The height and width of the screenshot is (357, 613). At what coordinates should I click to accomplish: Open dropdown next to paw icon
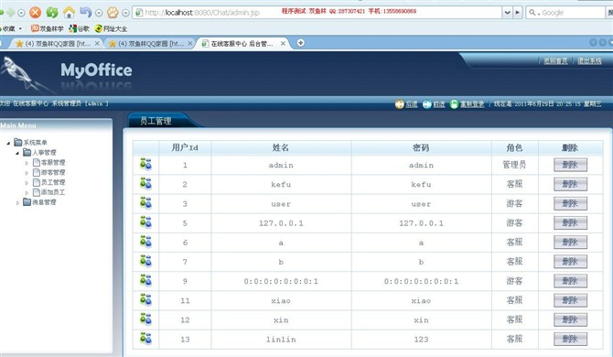click(x=125, y=13)
